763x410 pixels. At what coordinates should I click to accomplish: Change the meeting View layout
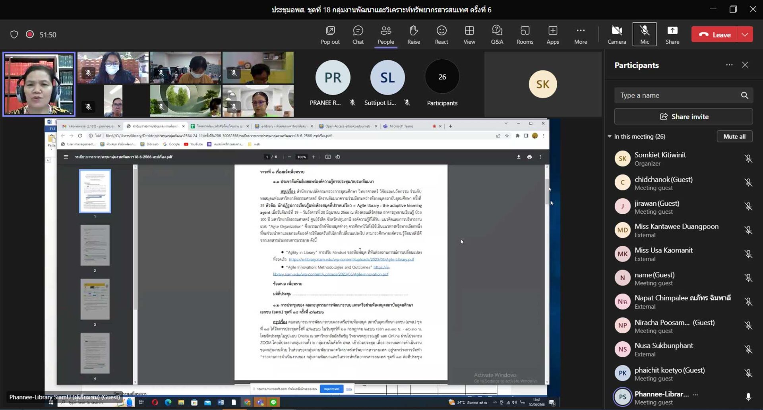pos(469,35)
